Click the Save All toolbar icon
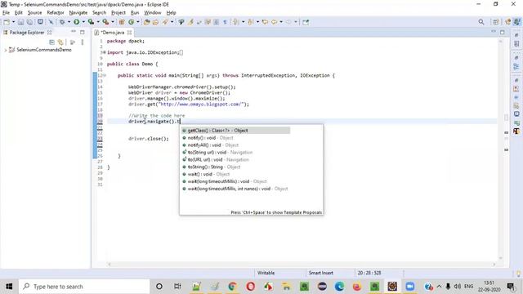 (29, 22)
